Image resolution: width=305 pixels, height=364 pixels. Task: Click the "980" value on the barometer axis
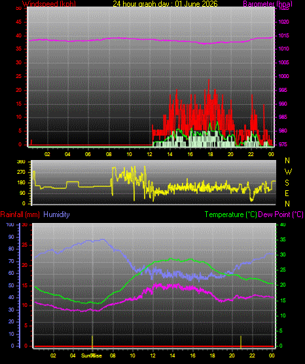(x=283, y=131)
